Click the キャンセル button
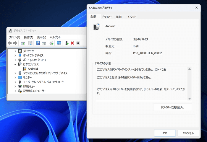The width and height of the screenshot is (207, 142). [188, 133]
